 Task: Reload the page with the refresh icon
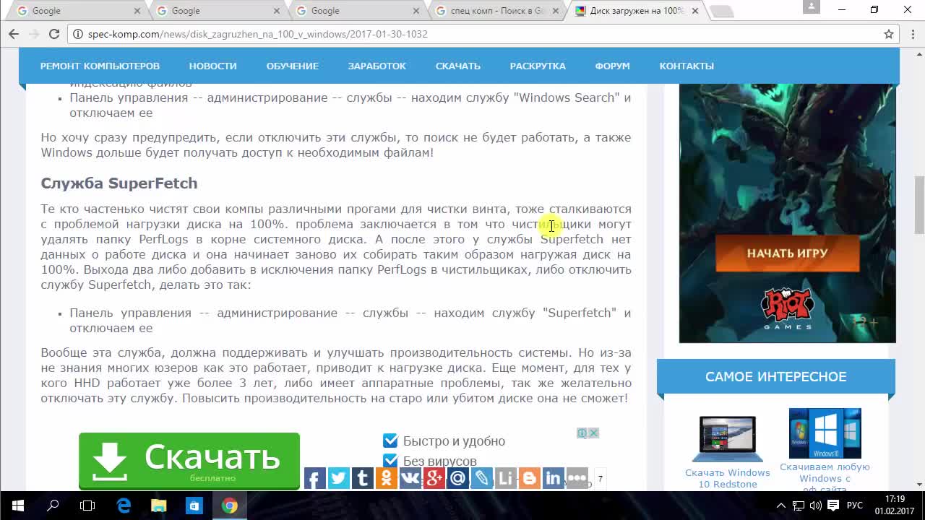54,34
